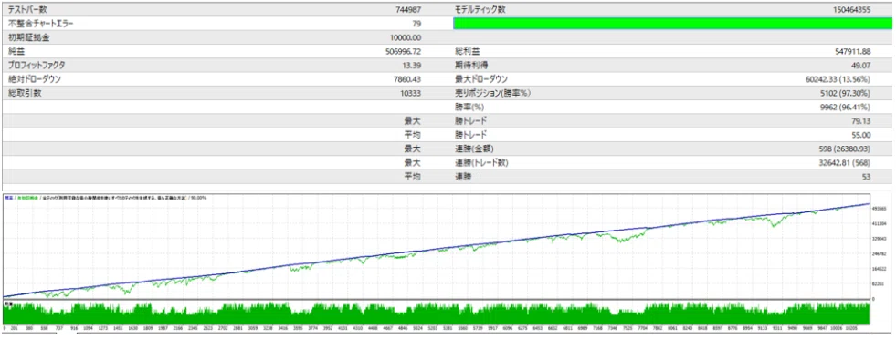Click the absolute drawdown value 7860.43
Viewport: 896px width, 339px height.
pos(406,79)
